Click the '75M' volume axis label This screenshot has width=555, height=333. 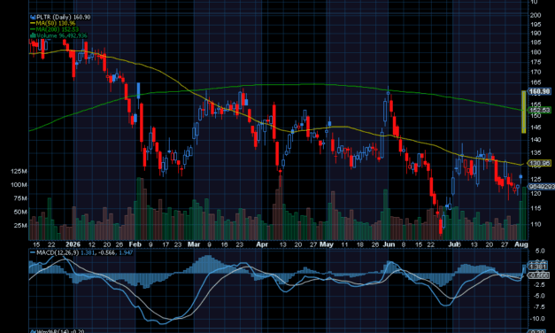click(x=20, y=198)
